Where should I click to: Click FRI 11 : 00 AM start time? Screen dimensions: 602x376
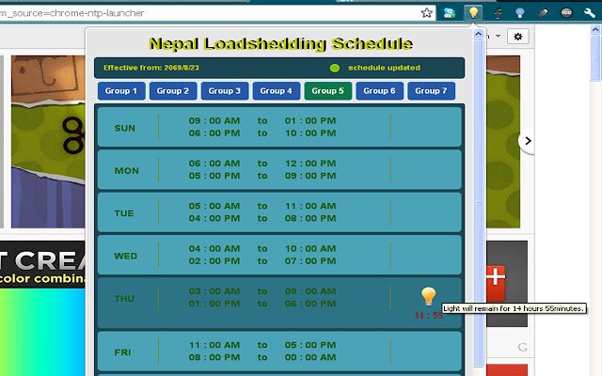(x=214, y=345)
